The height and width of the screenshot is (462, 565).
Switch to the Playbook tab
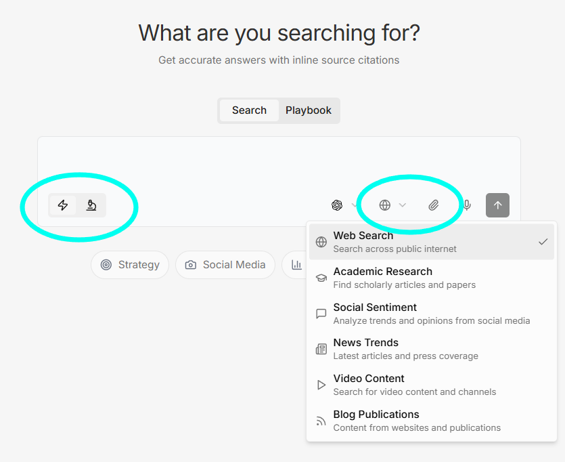pyautogui.click(x=309, y=110)
